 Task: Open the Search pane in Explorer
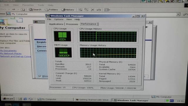(x=35, y=9)
